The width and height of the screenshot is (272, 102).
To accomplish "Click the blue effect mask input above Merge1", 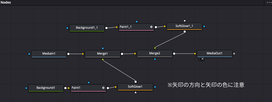I will 103,49.
